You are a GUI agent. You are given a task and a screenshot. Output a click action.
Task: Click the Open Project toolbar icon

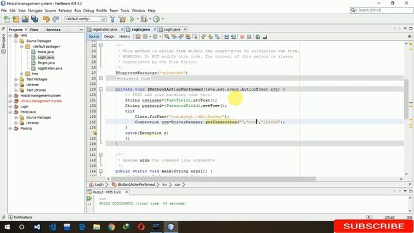[x=25, y=19]
